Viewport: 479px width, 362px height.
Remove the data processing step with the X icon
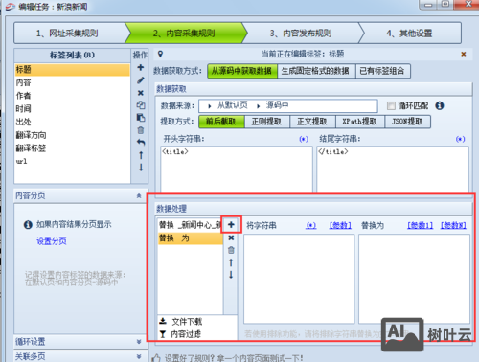pyautogui.click(x=231, y=238)
